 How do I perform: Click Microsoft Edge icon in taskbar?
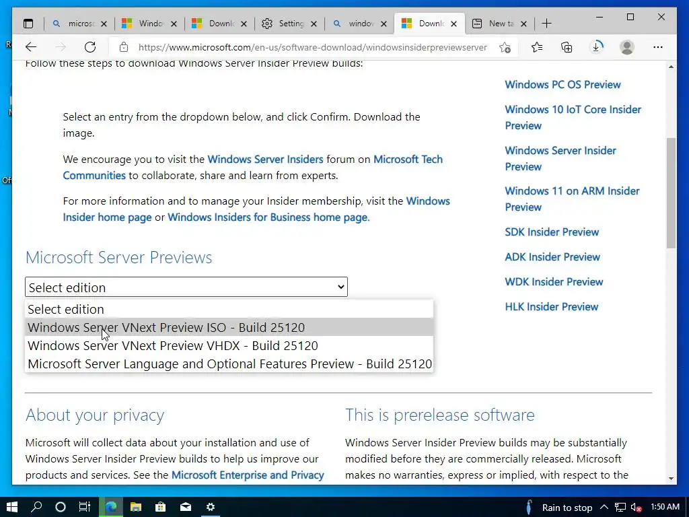111,507
